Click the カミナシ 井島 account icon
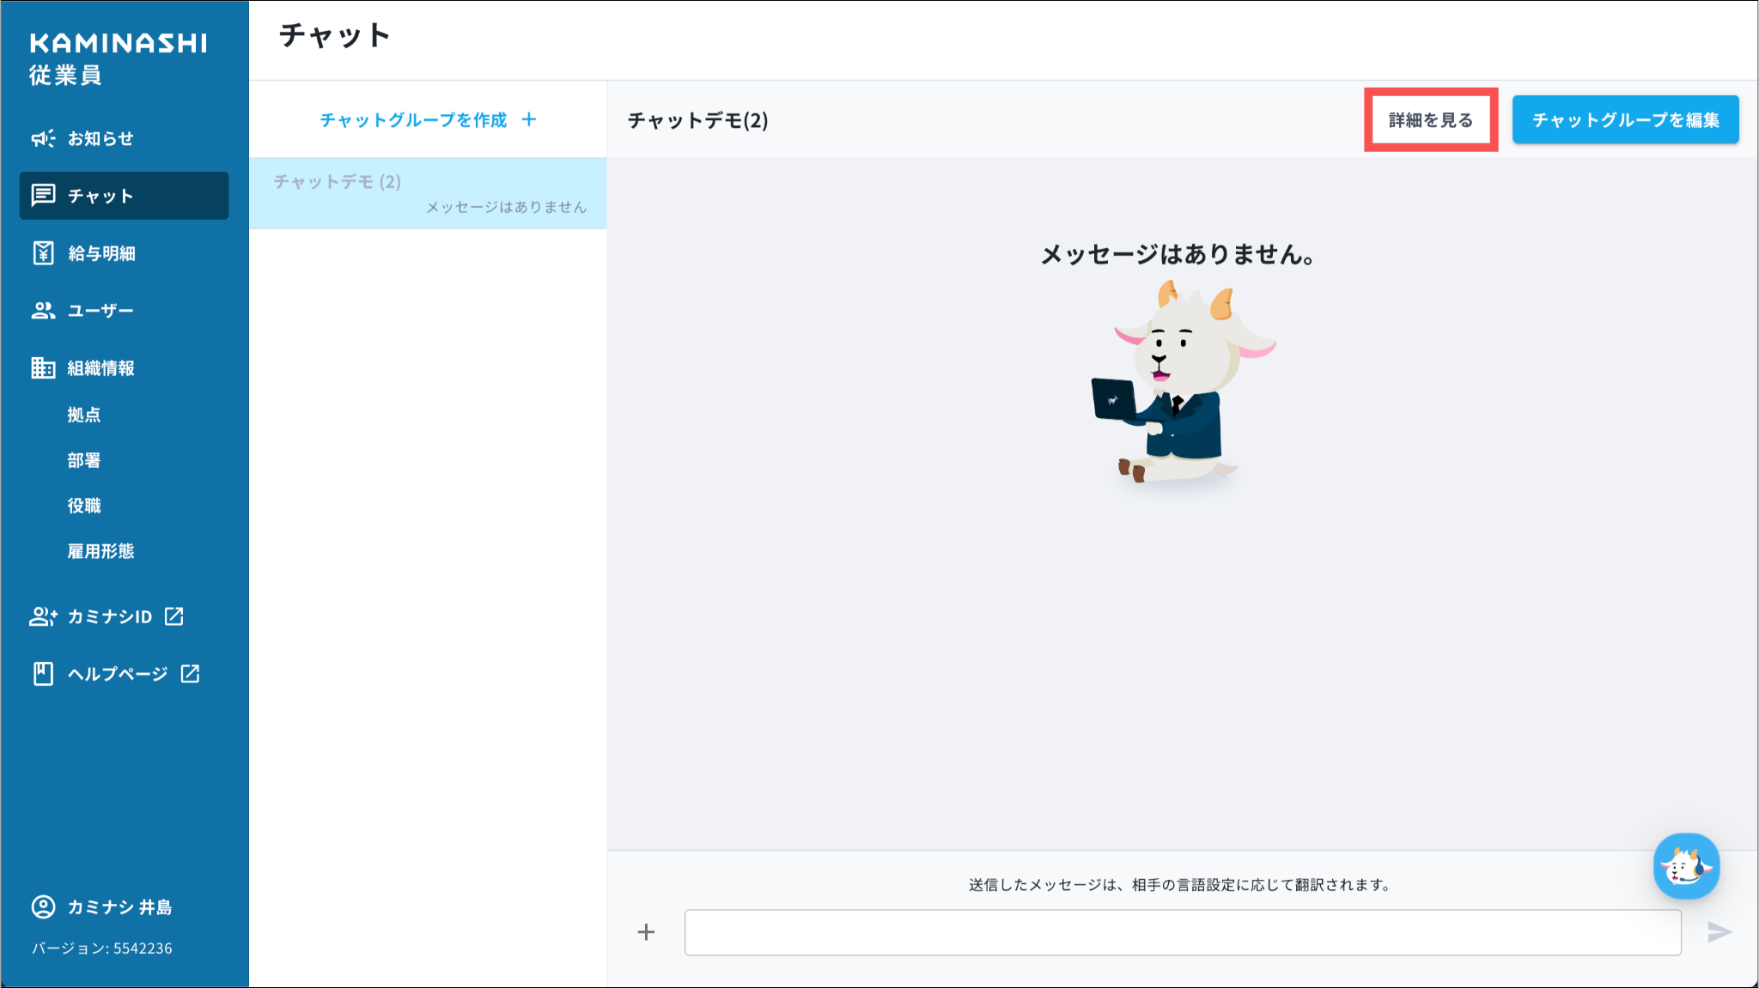The width and height of the screenshot is (1759, 988). pos(43,907)
